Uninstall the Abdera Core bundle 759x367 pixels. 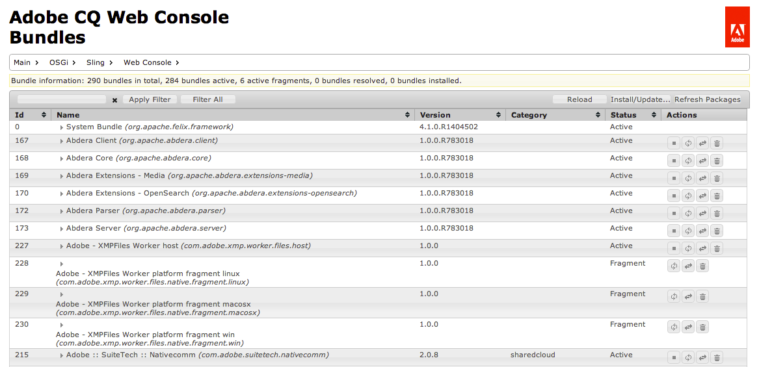(x=717, y=160)
